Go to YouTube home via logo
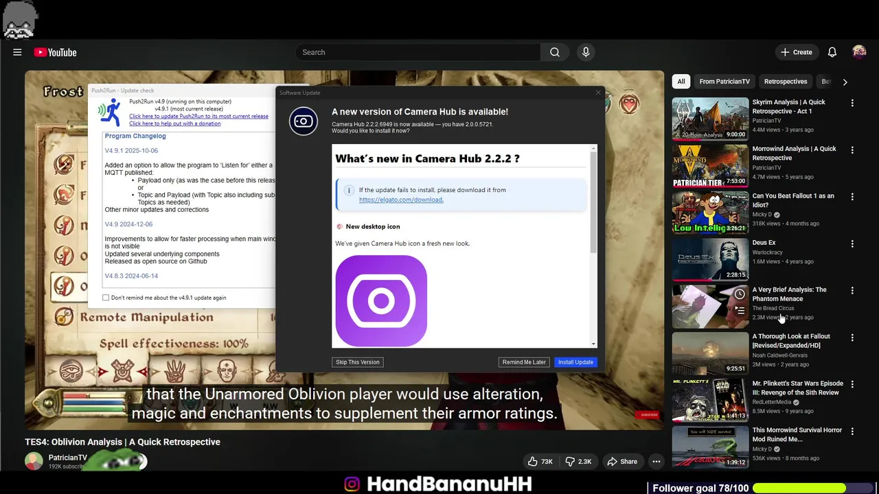Image resolution: width=879 pixels, height=494 pixels. pyautogui.click(x=55, y=52)
